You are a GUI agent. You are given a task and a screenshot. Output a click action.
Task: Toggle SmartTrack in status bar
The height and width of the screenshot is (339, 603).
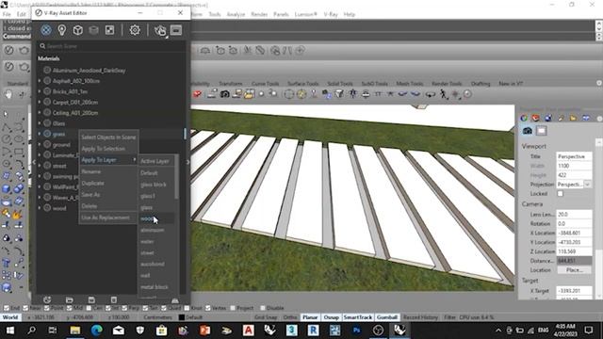[x=358, y=317]
